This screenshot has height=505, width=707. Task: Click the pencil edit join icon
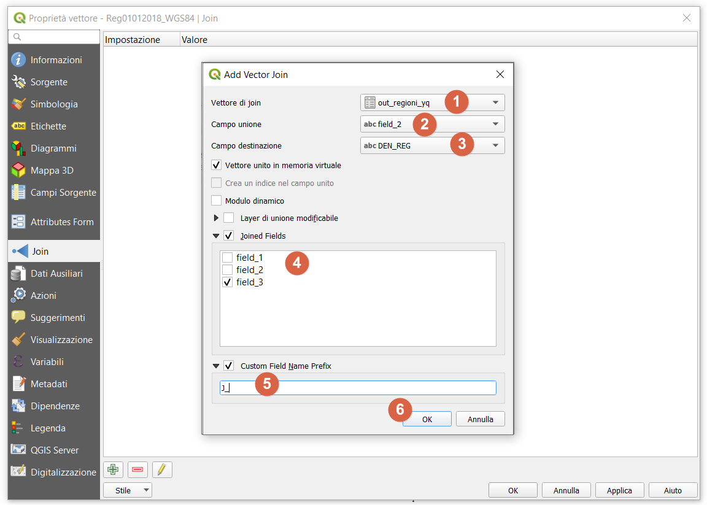(162, 469)
